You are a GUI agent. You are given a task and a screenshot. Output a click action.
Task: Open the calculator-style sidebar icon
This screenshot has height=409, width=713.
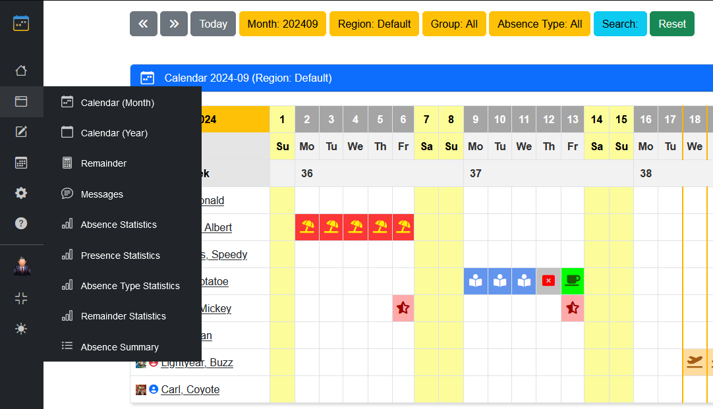tap(21, 162)
